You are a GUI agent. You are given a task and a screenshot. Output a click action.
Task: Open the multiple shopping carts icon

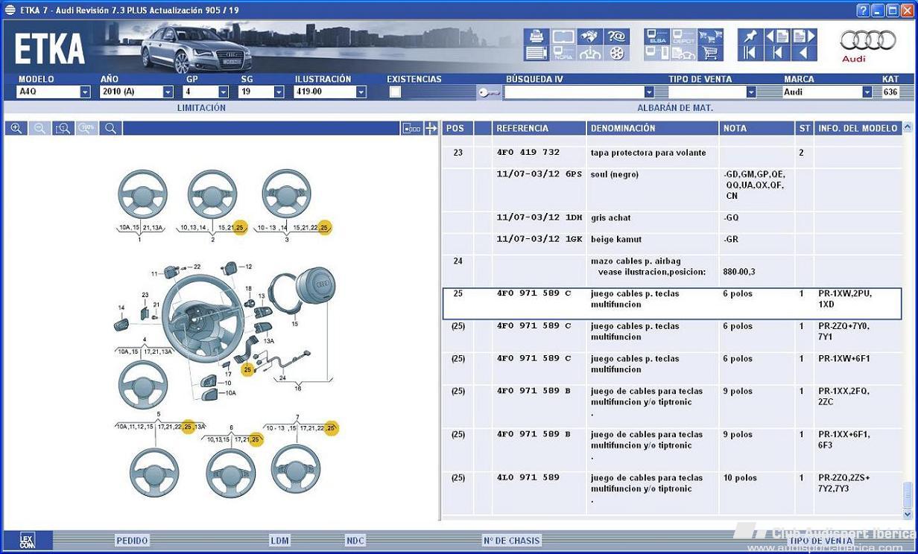(x=710, y=36)
